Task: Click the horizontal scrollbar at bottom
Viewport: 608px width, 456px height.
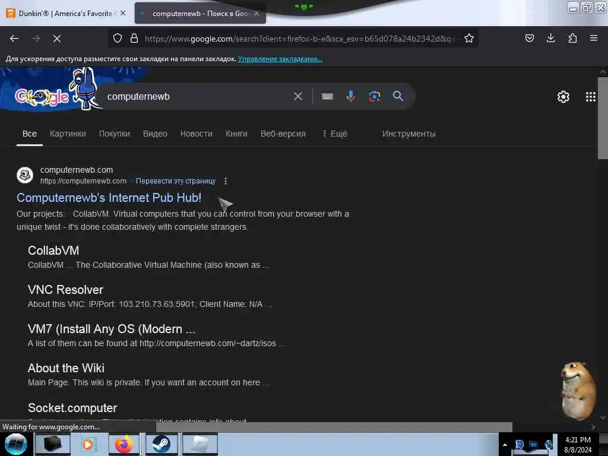Action: (x=334, y=427)
